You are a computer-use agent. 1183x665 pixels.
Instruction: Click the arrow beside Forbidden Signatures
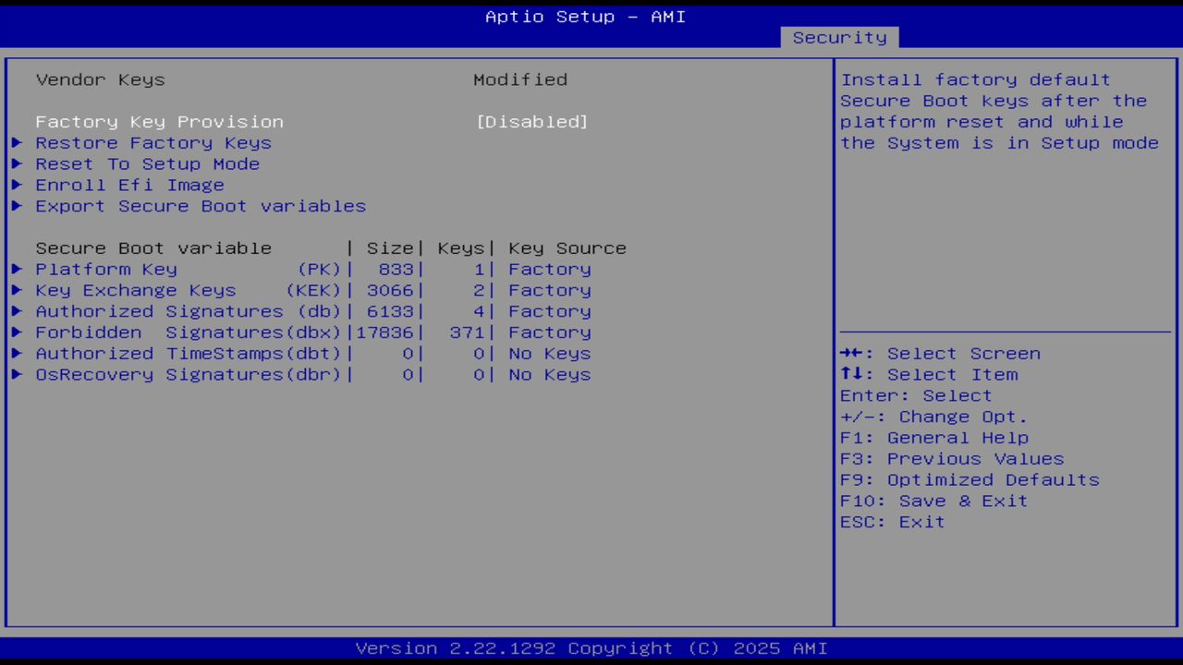point(17,332)
